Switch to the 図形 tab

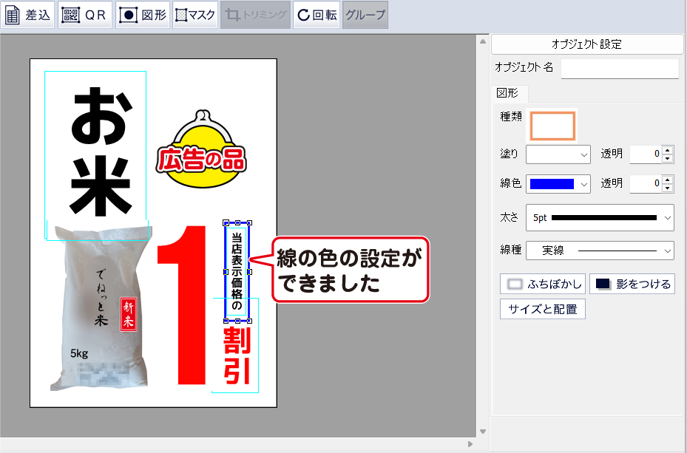click(510, 93)
